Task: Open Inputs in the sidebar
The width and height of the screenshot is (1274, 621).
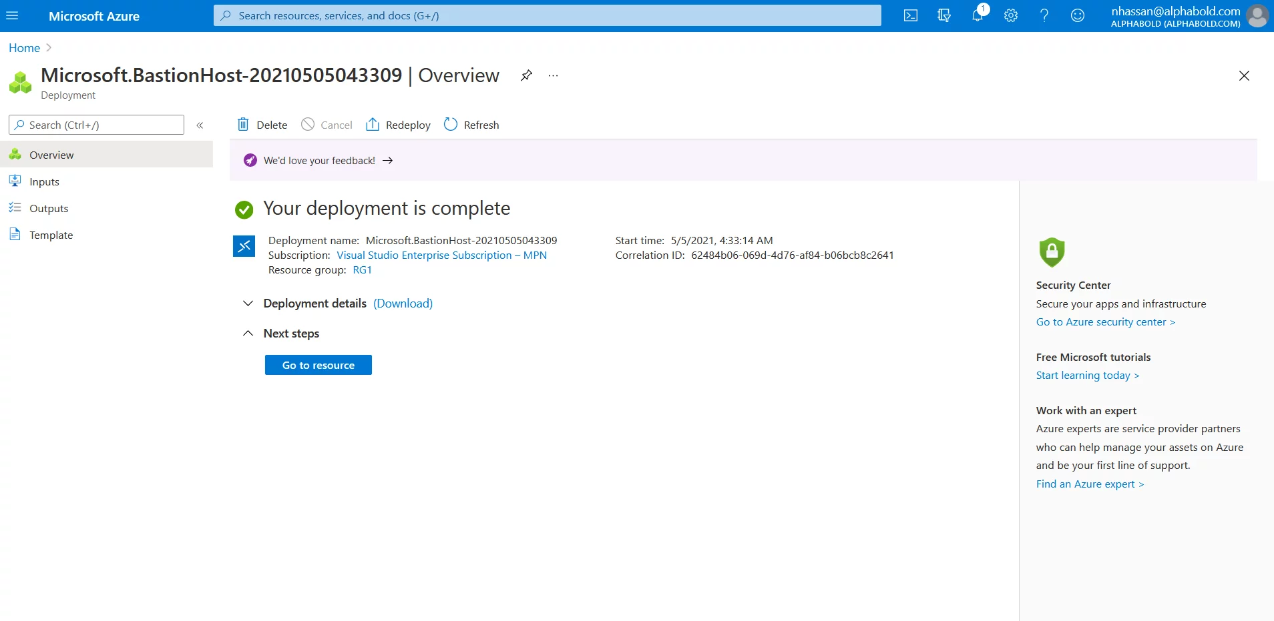Action: point(106,181)
